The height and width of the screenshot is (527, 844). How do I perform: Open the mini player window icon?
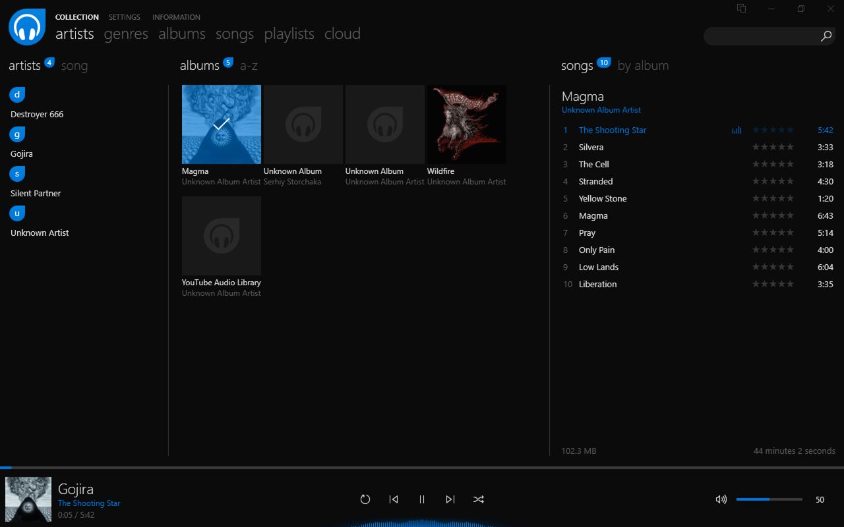point(742,9)
